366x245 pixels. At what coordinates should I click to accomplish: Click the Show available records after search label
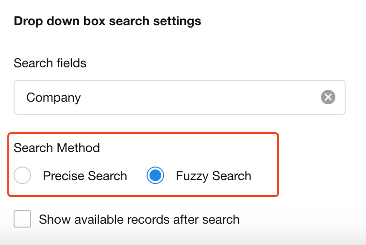(139, 219)
